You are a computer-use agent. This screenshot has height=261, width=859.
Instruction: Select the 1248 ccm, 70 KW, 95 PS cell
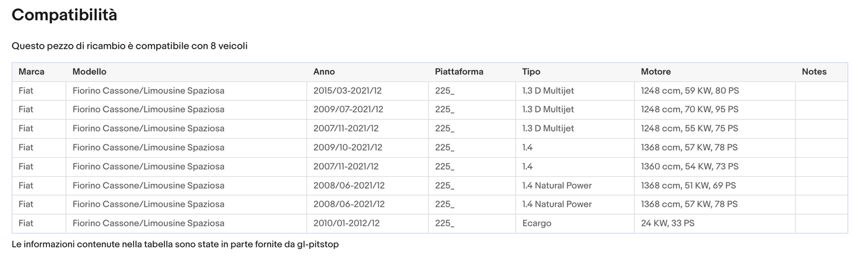(x=690, y=110)
